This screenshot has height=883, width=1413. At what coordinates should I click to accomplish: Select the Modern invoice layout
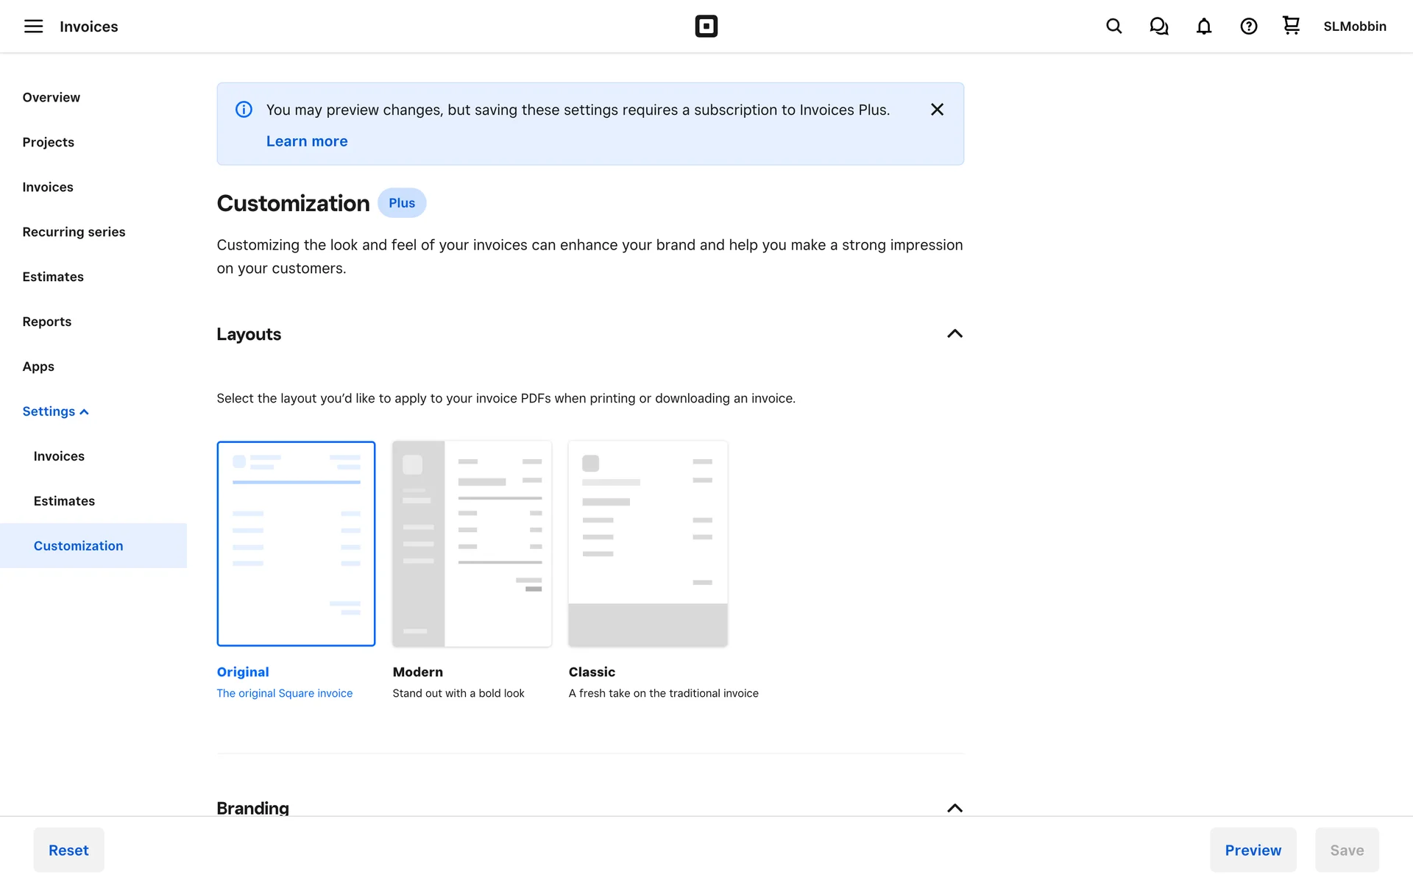[472, 543]
